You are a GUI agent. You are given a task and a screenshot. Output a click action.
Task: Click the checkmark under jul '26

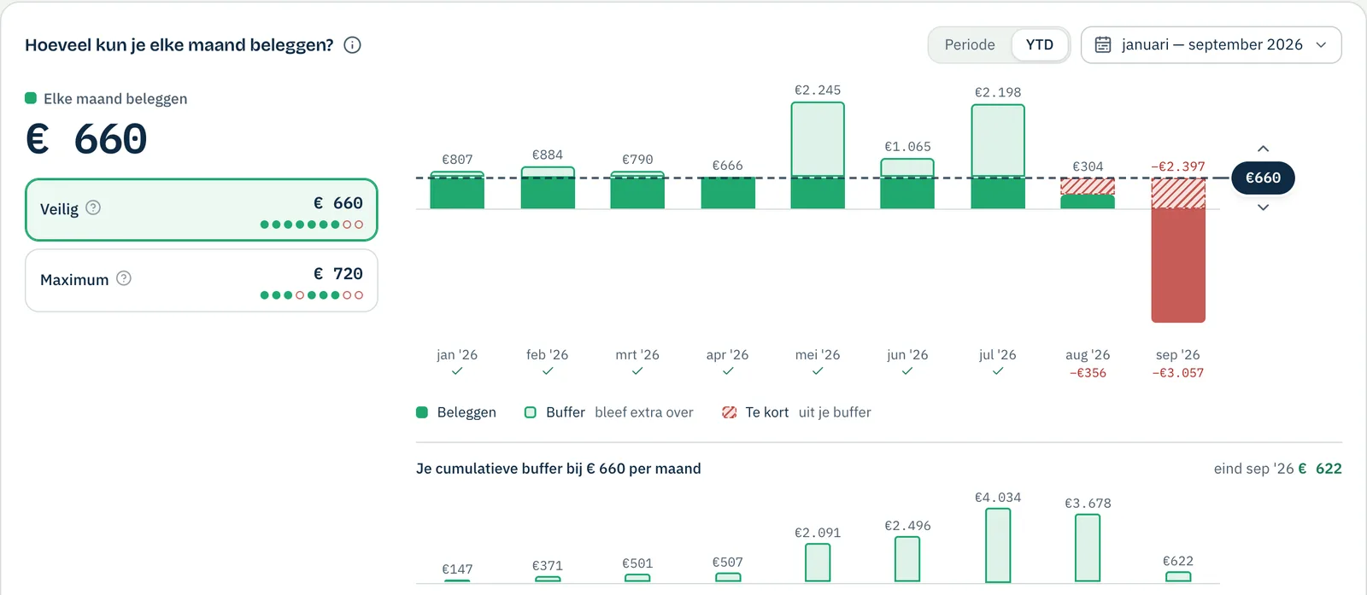[998, 371]
